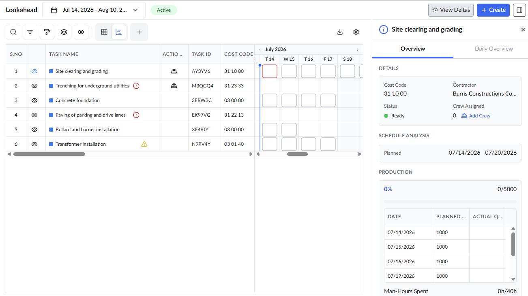Click the red alert icon on Trenching task
528x296 pixels.
pos(136,86)
